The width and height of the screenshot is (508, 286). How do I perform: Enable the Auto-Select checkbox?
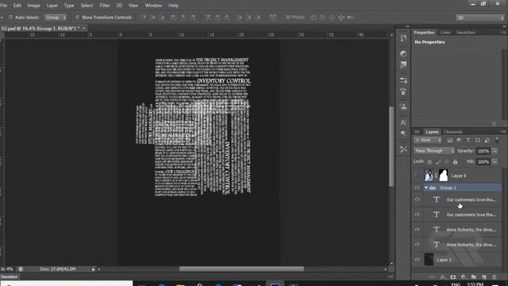click(10, 17)
